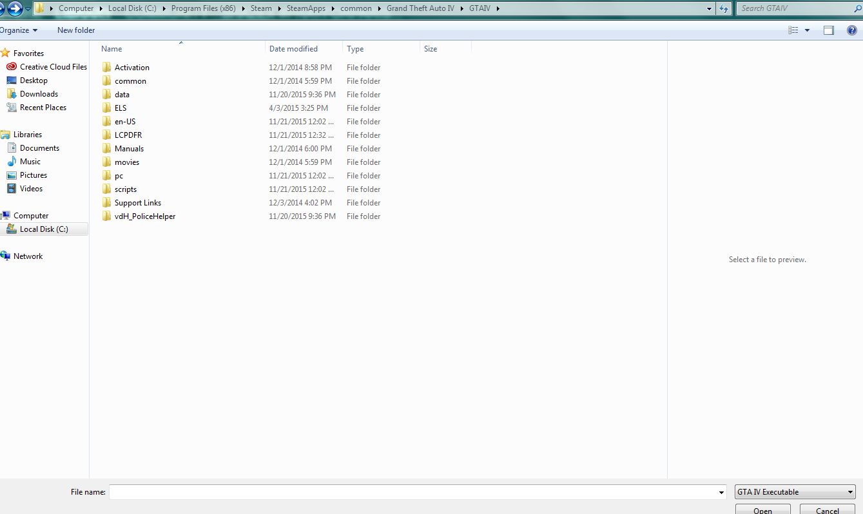Open the GTA IV Executable file type dropdown
Image resolution: width=863 pixels, height=514 pixels.
[795, 491]
